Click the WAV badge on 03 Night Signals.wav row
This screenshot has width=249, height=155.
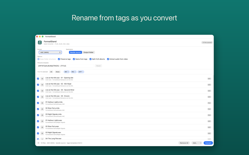point(209,133)
